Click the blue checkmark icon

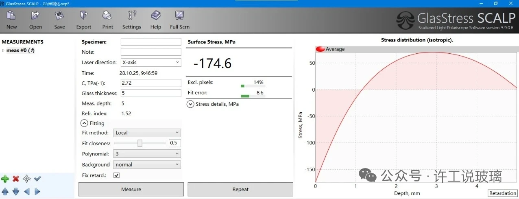pyautogui.click(x=37, y=179)
